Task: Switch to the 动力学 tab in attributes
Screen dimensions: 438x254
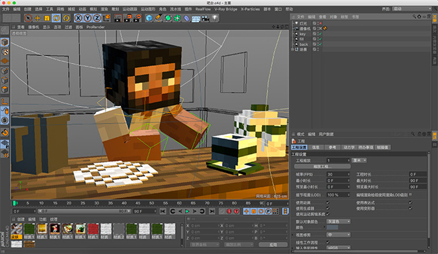Action: click(x=349, y=147)
